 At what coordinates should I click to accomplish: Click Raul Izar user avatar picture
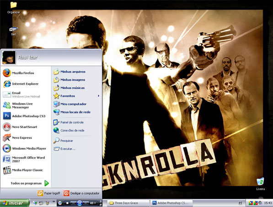tap(9, 57)
